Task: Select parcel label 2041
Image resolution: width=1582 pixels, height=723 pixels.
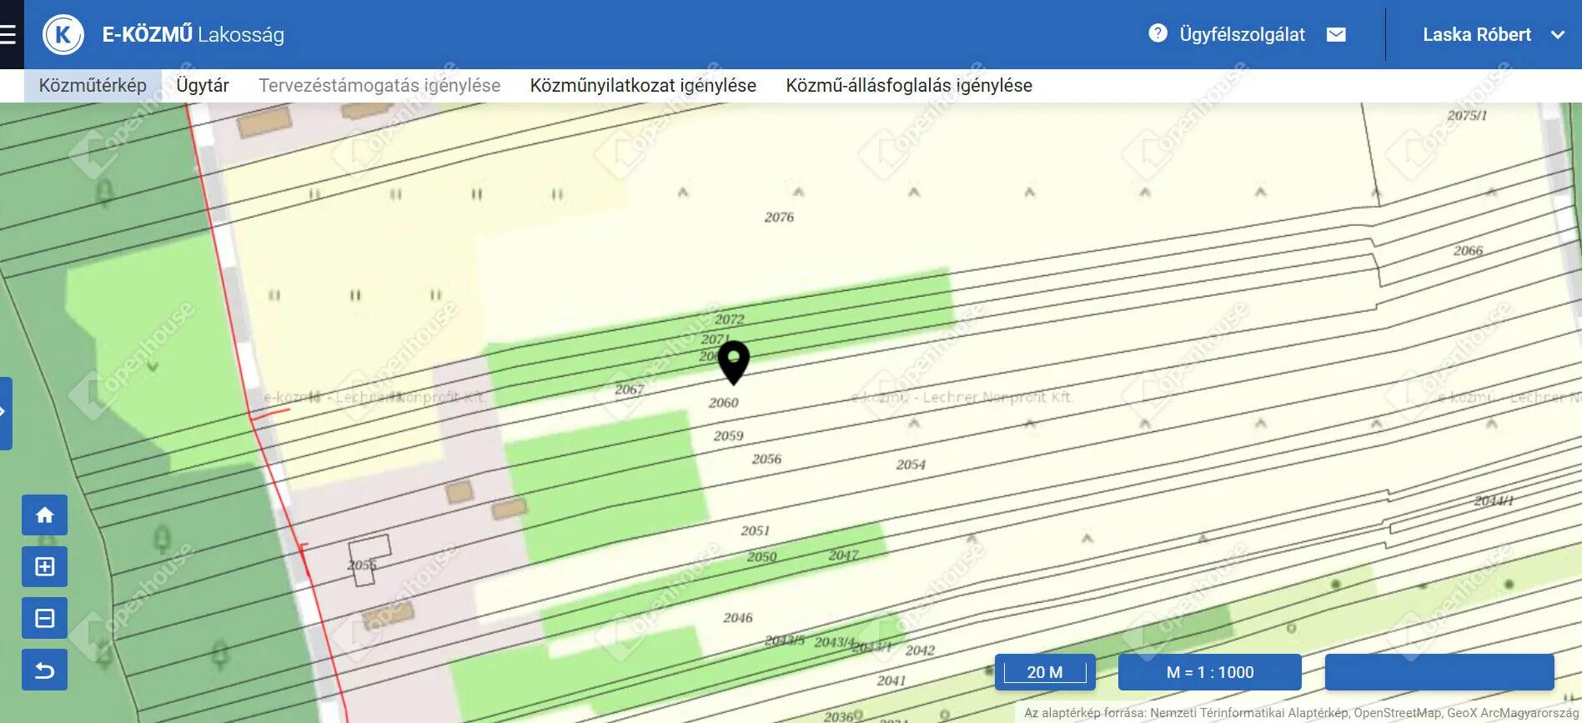Action: point(891,680)
